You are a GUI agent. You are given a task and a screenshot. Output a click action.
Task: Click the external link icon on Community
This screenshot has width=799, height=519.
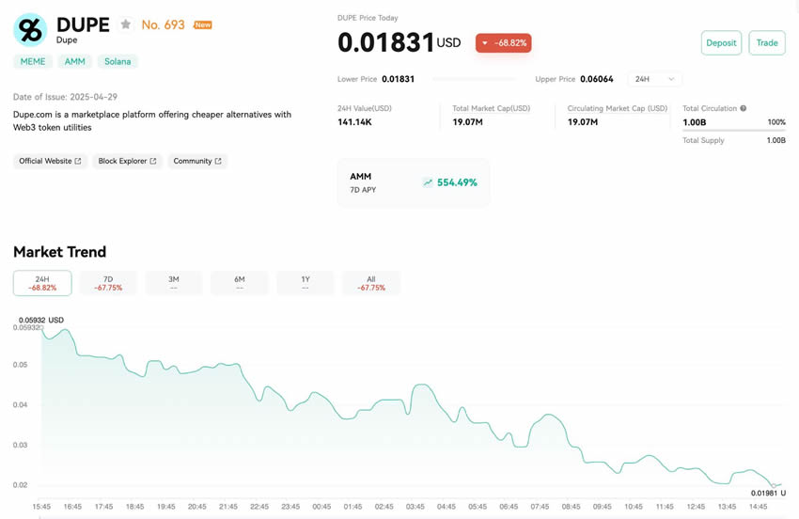pyautogui.click(x=218, y=161)
